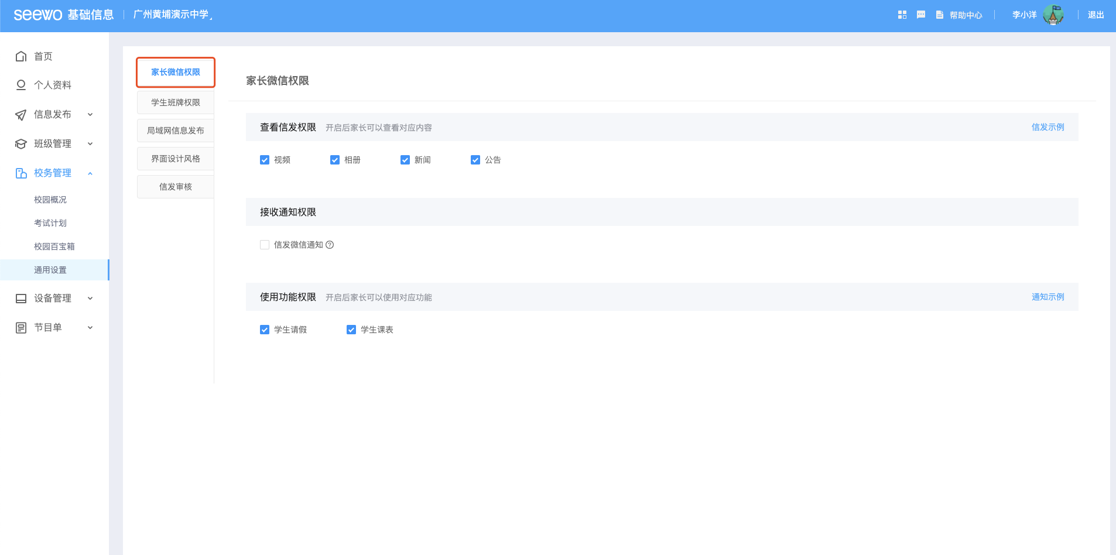The image size is (1116, 555).
Task: Expand the 信息发布 menu chevron
Action: click(90, 115)
